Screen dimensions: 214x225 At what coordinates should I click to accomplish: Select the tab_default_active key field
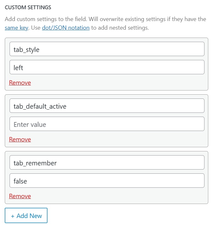pyautogui.click(x=107, y=105)
